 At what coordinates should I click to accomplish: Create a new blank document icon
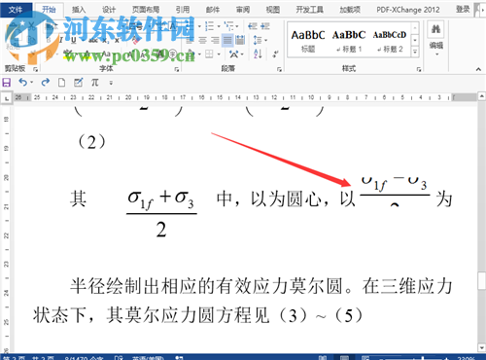(x=61, y=83)
